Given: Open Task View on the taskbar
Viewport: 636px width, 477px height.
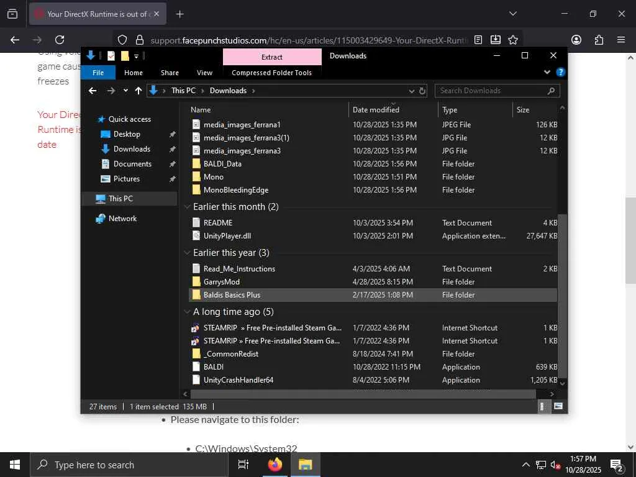Looking at the screenshot, I should [x=243, y=465].
